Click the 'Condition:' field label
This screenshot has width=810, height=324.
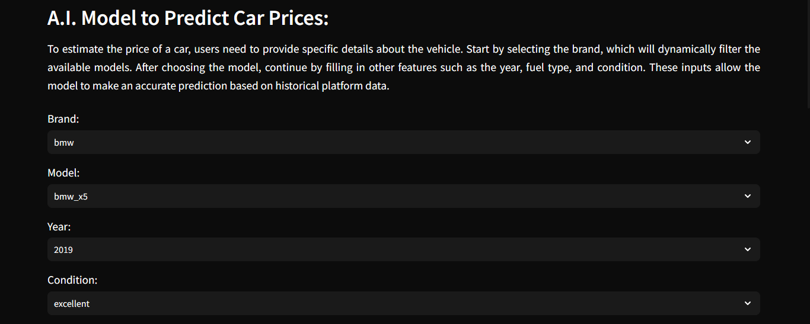[x=72, y=280]
